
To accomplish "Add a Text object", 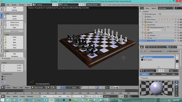I will coord(13,54).
